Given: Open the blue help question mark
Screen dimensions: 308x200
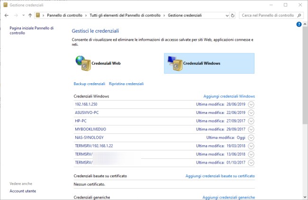Looking at the screenshot, I should click(299, 24).
